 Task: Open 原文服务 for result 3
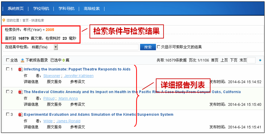pyautogui.click(x=54, y=127)
